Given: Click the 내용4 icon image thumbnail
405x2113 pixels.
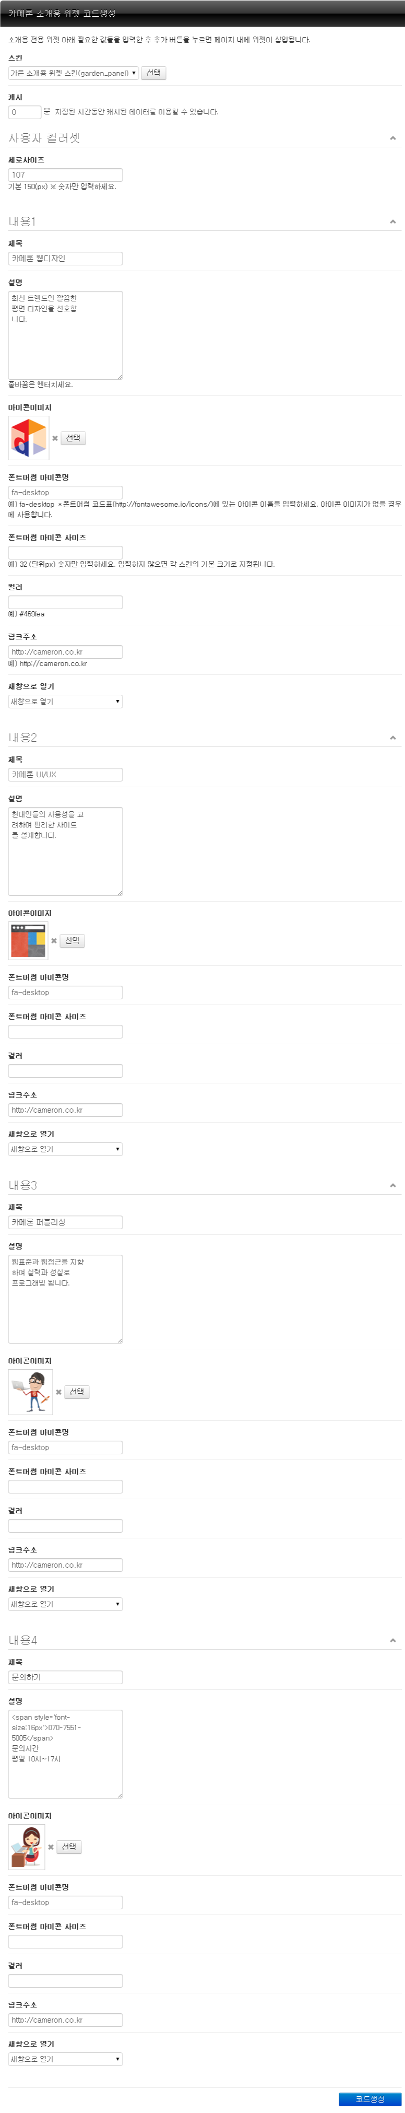Looking at the screenshot, I should tap(27, 1847).
